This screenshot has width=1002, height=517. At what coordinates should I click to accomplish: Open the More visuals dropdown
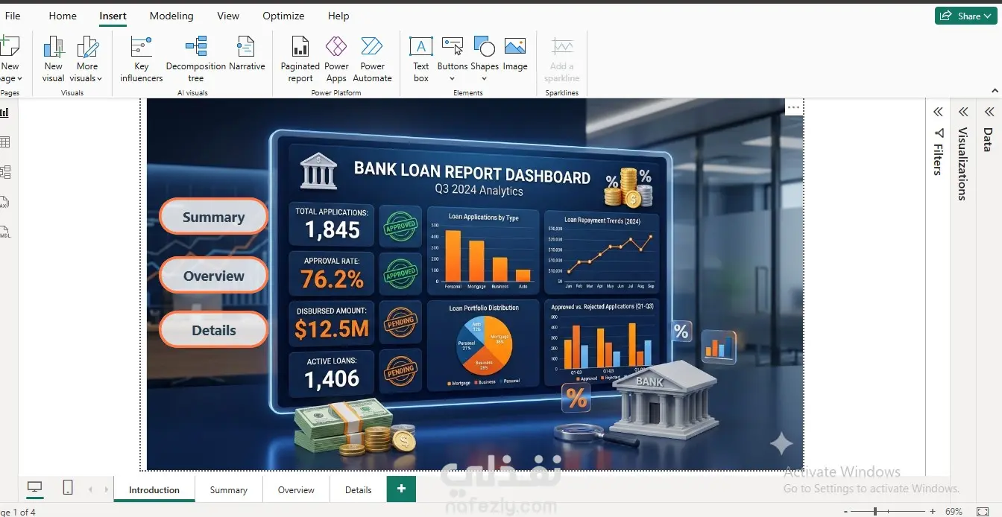[87, 60]
